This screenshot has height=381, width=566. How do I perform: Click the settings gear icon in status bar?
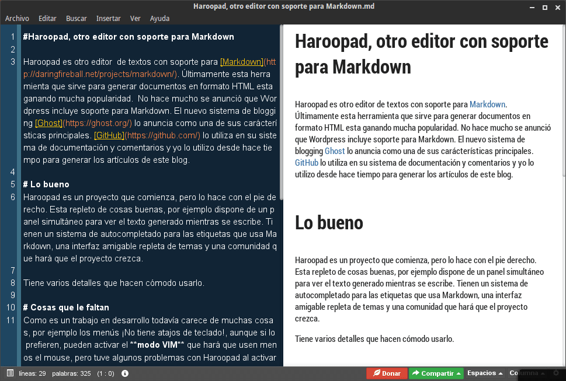point(556,373)
